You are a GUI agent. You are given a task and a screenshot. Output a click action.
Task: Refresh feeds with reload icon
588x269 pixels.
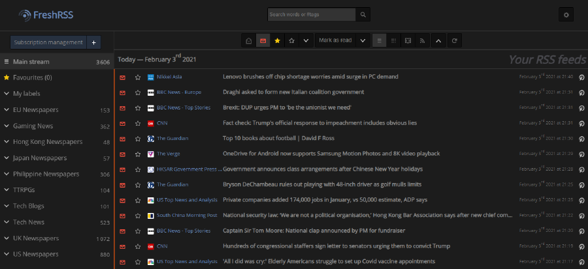(454, 41)
